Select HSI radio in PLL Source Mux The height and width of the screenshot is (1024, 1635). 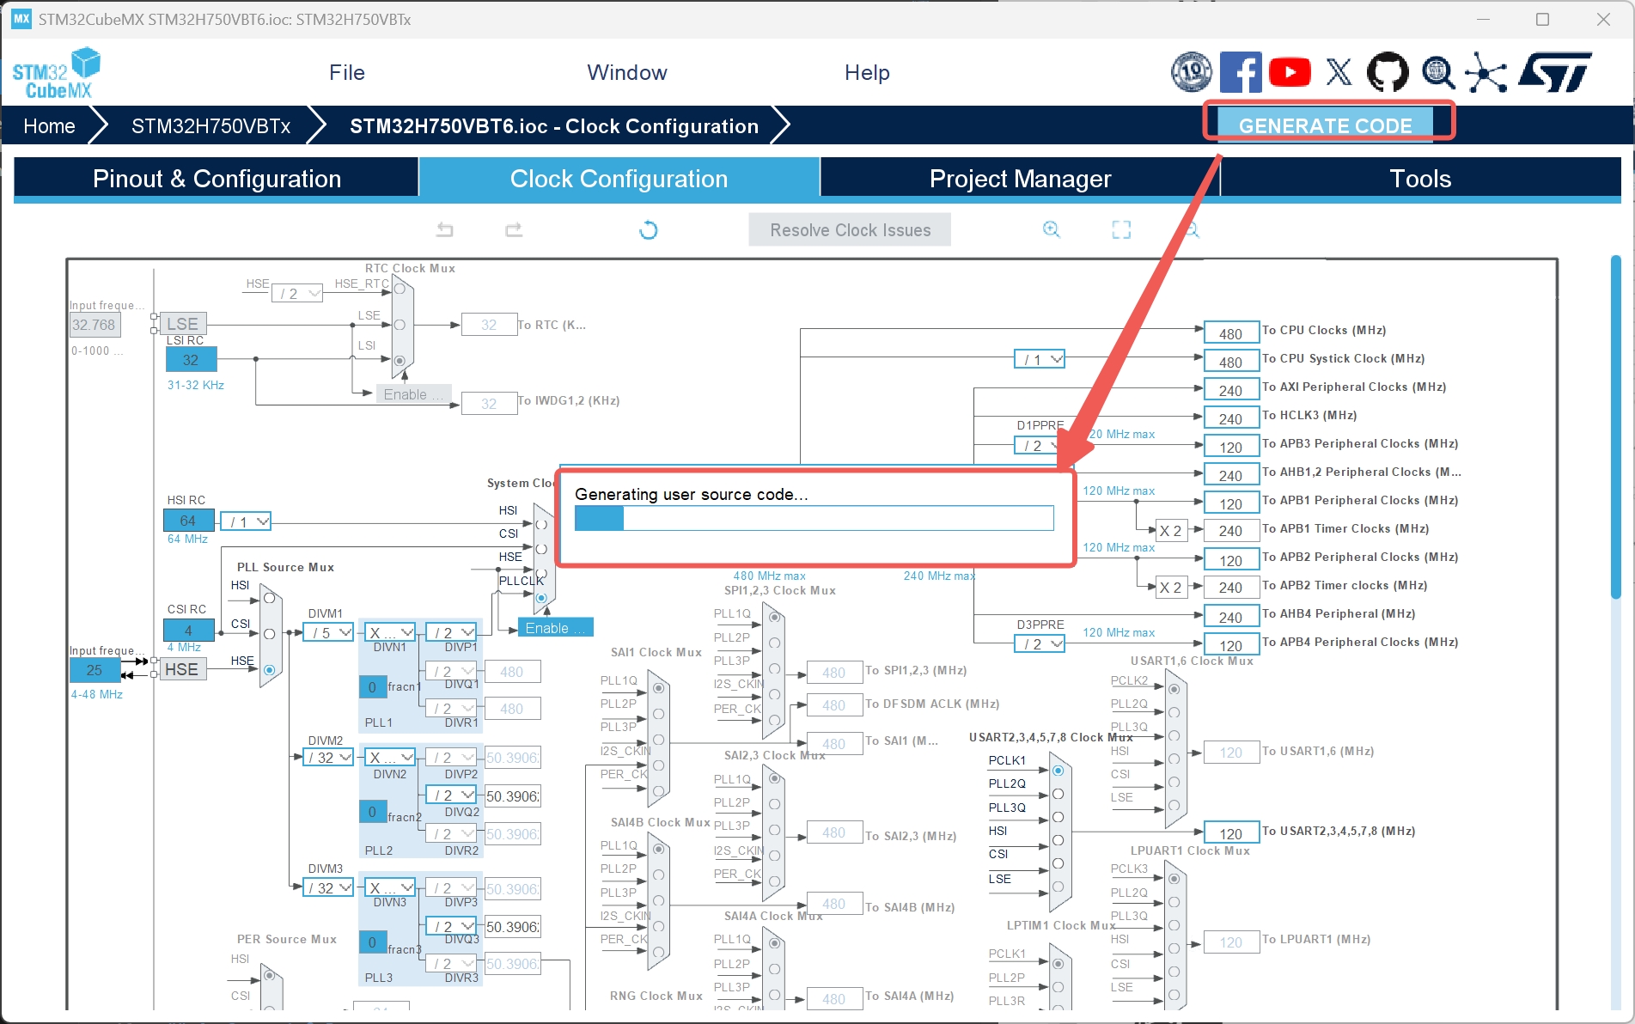point(270,598)
